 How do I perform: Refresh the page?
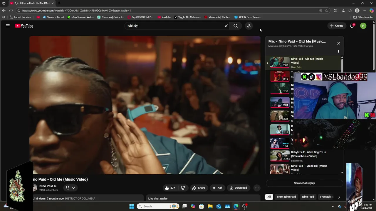11,11
